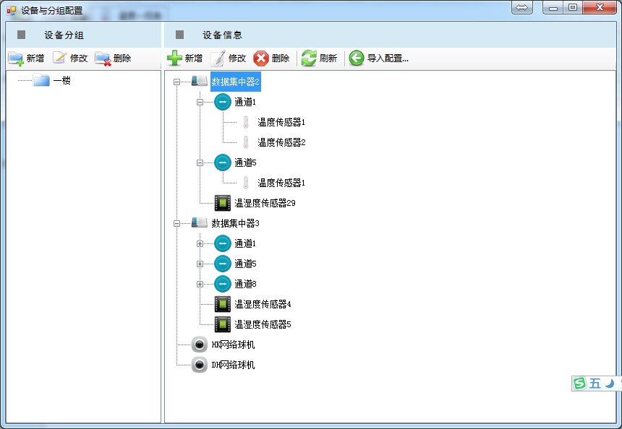Image resolution: width=622 pixels, height=429 pixels.
Task: Collapse the 数据集中器3 node
Action: click(177, 223)
